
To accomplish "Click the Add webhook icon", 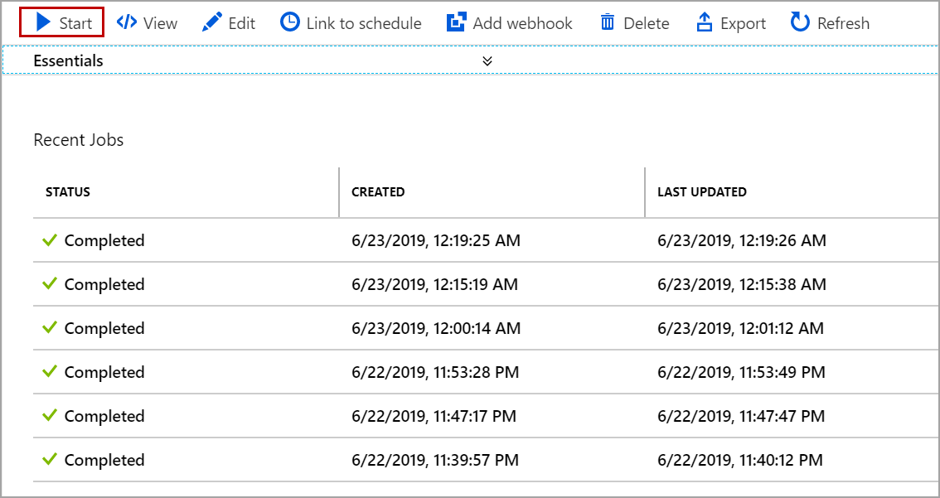I will pos(456,22).
